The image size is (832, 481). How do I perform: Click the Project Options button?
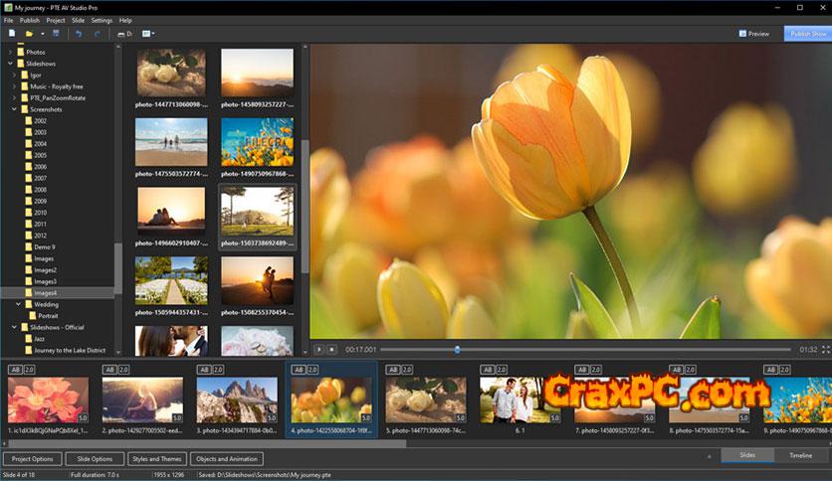click(32, 459)
